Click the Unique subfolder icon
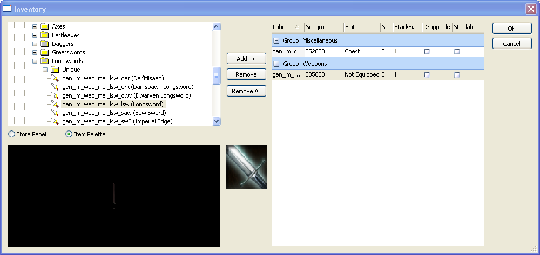 [55, 70]
